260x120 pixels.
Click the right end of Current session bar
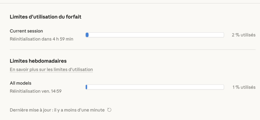pos(222,35)
